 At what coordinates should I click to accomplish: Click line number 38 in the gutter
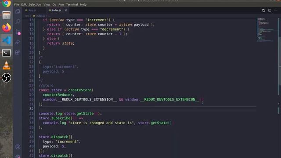pyautogui.click(x=31, y=137)
